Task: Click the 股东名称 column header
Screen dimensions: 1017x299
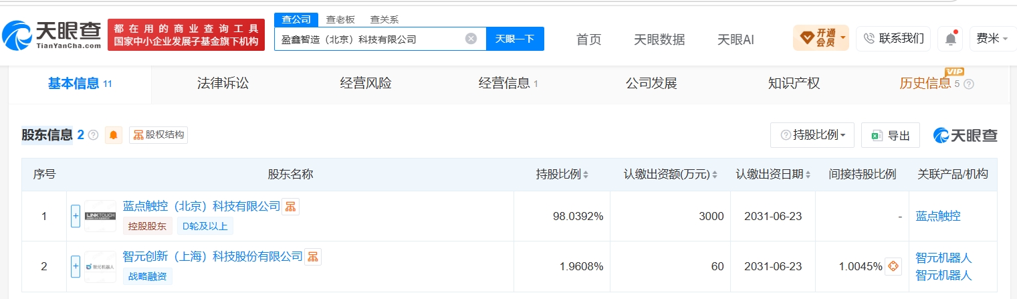Action: (x=290, y=175)
